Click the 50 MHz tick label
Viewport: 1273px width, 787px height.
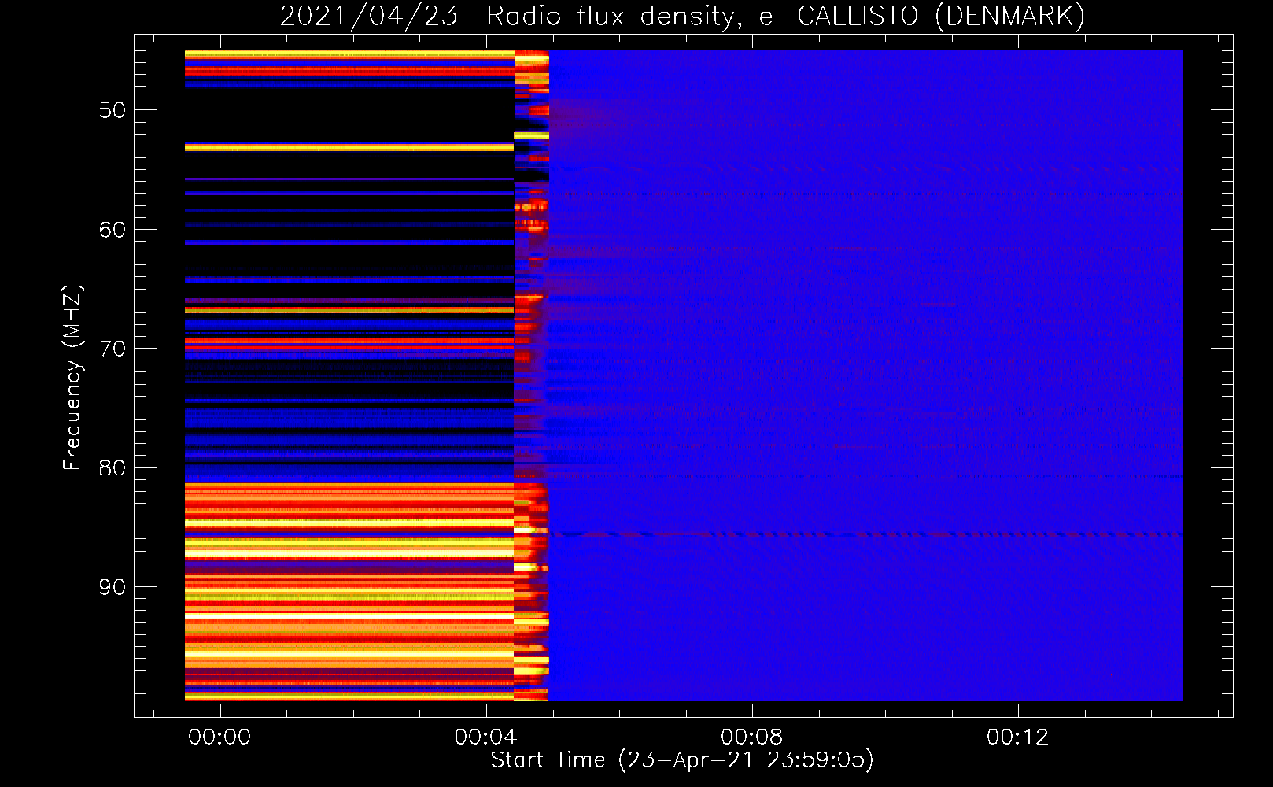click(113, 110)
